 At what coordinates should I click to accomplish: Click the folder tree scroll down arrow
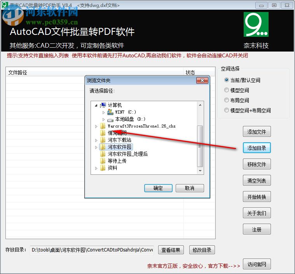[x=200, y=171]
